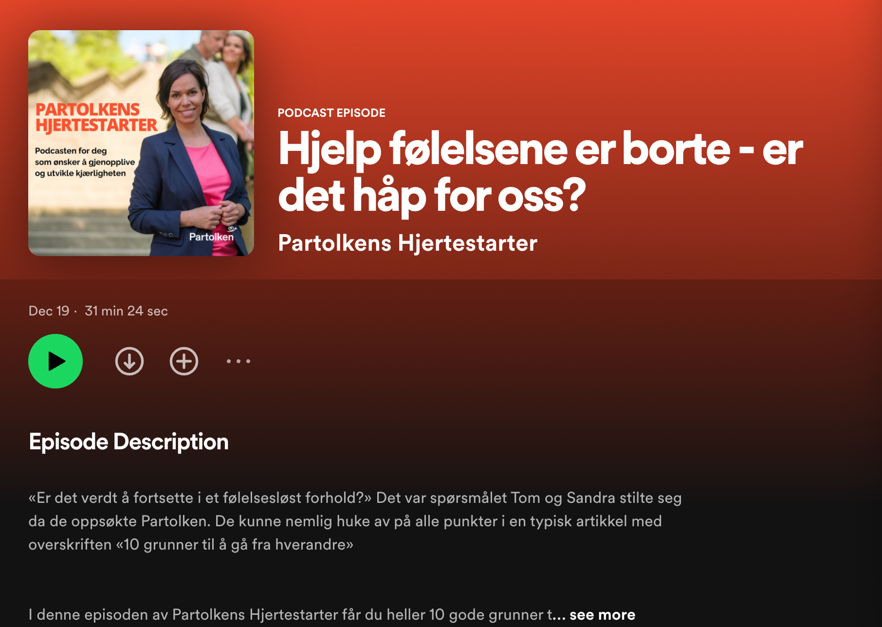Expand description with see more
882x627 pixels.
click(602, 615)
